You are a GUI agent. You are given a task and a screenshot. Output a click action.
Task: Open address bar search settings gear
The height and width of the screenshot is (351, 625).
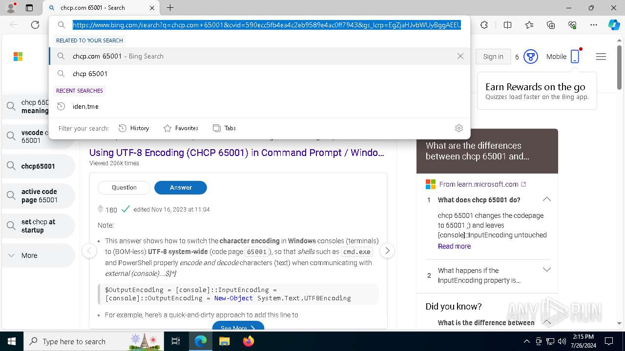point(458,128)
